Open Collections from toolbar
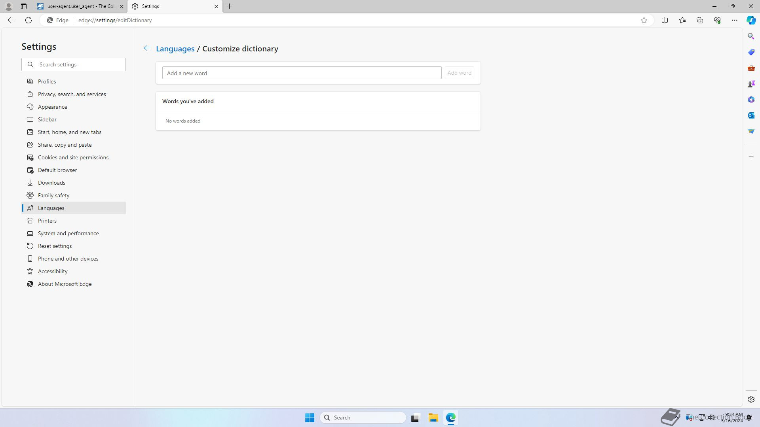 (x=699, y=20)
